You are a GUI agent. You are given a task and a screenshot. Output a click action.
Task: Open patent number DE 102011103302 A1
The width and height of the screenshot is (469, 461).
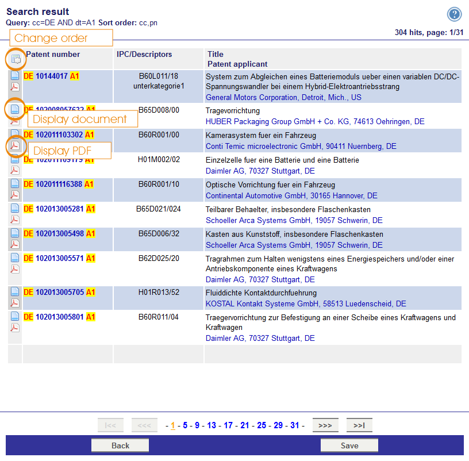[x=59, y=135]
